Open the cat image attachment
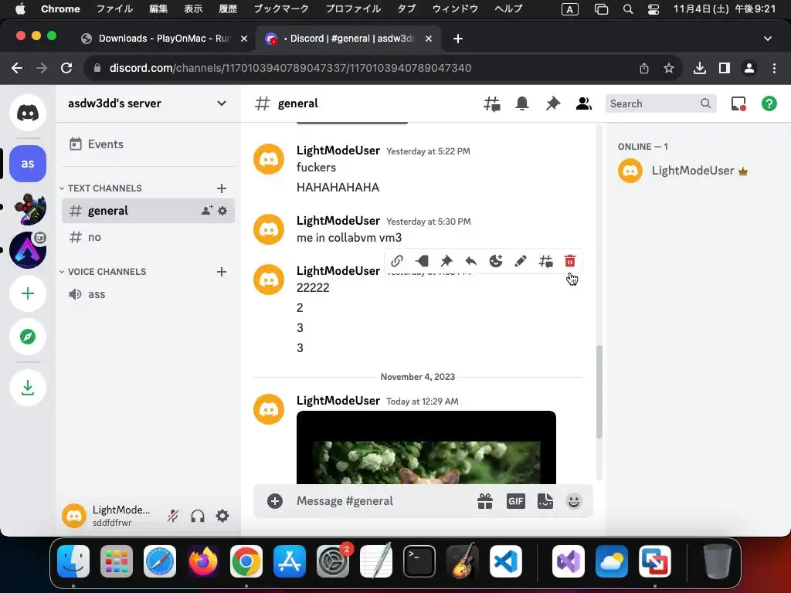This screenshot has height=593, width=791. (426, 447)
